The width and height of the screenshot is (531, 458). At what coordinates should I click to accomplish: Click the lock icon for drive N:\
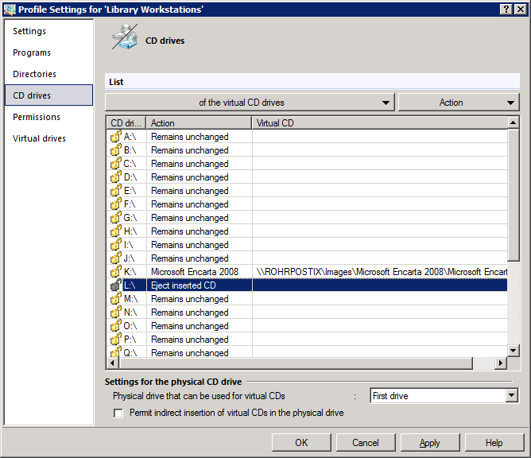tap(115, 312)
